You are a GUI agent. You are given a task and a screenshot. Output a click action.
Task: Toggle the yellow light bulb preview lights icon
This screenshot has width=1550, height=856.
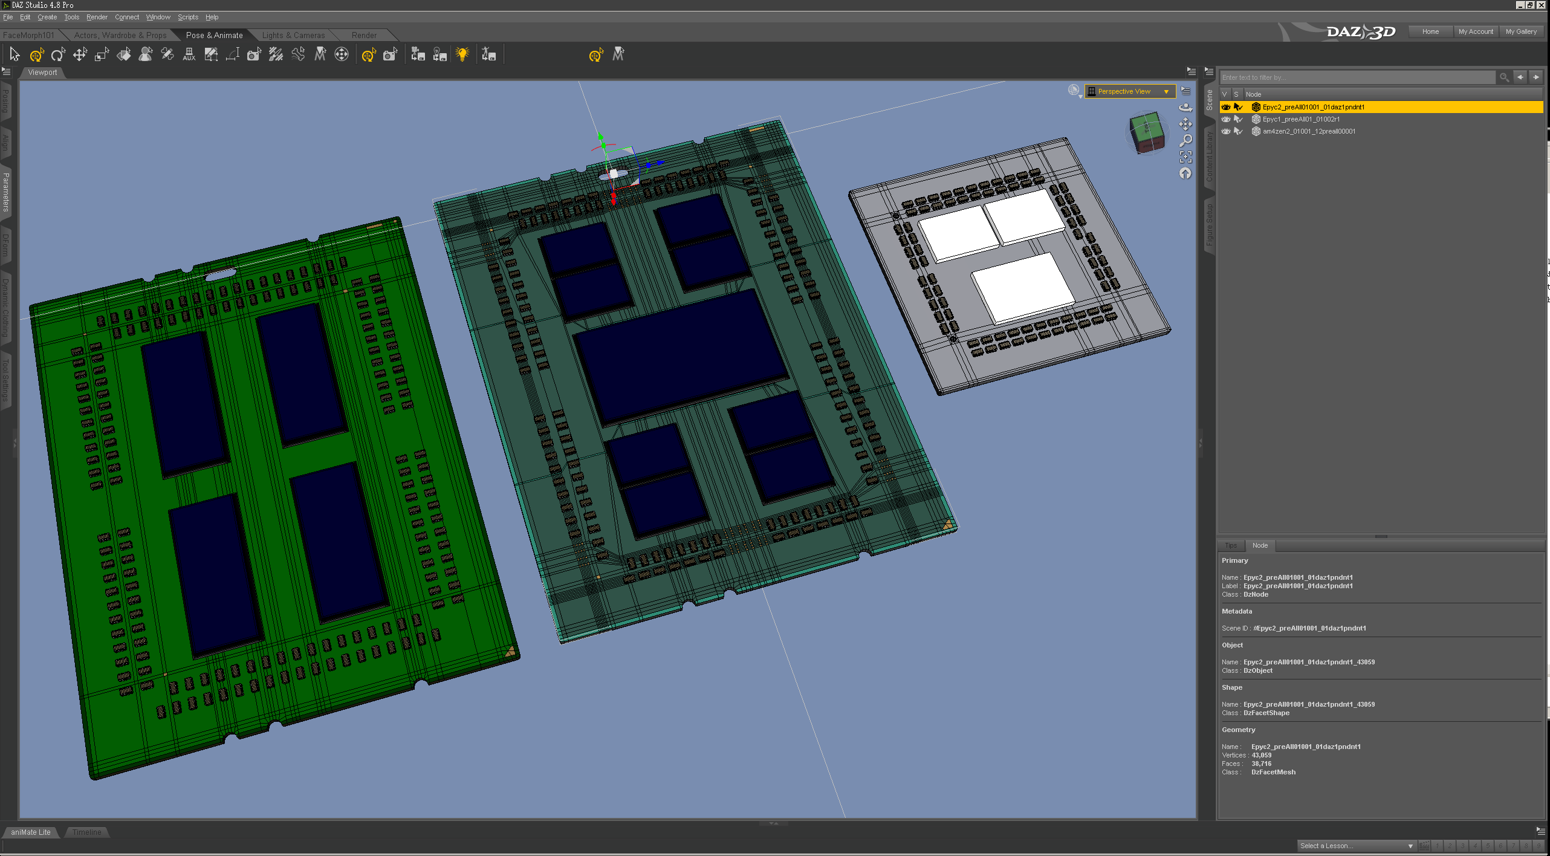point(462,55)
